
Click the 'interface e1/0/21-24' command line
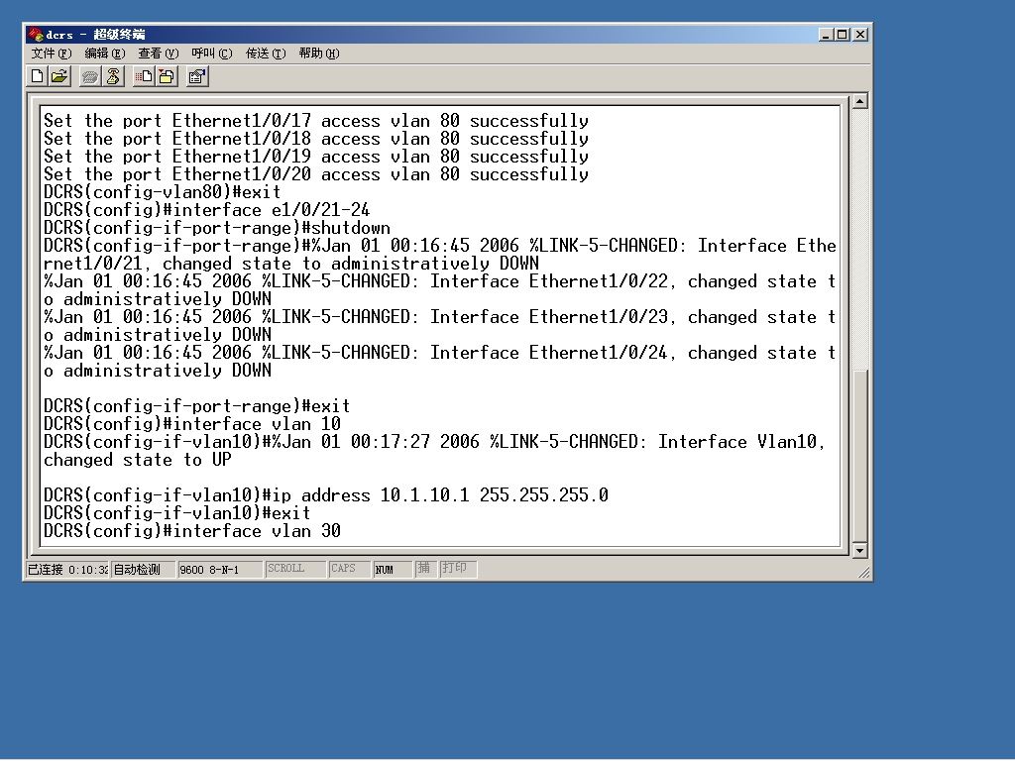pyautogui.click(x=206, y=210)
